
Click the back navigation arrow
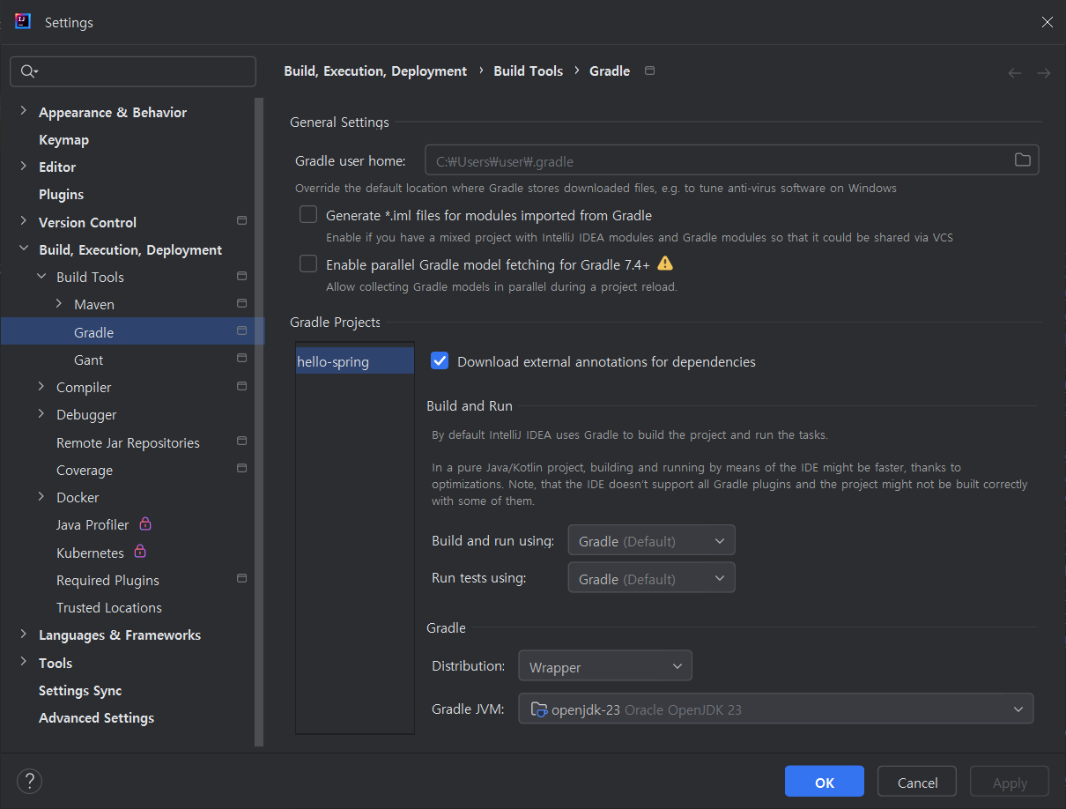tap(1015, 73)
